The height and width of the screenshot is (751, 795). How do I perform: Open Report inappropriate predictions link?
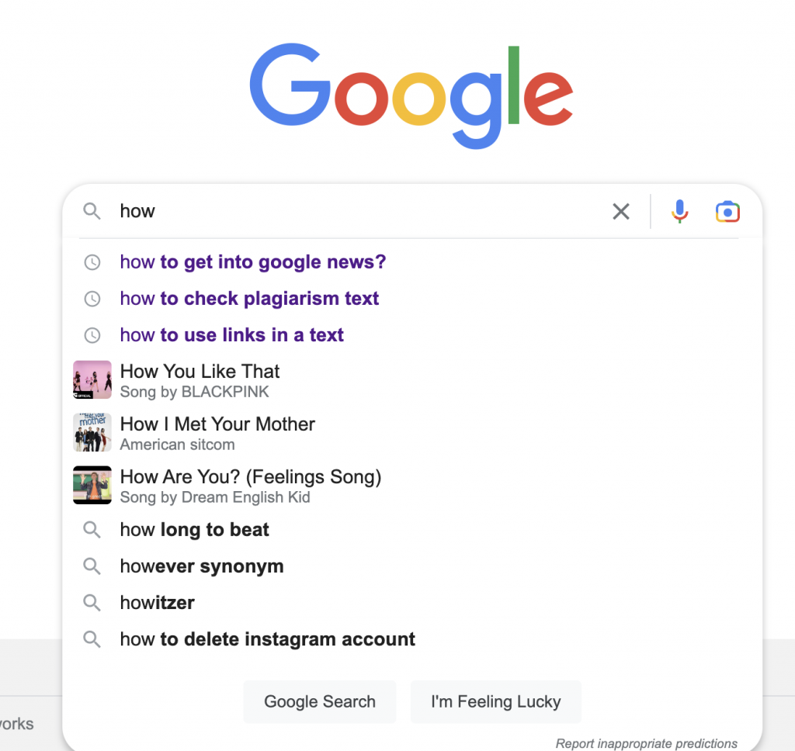click(647, 743)
